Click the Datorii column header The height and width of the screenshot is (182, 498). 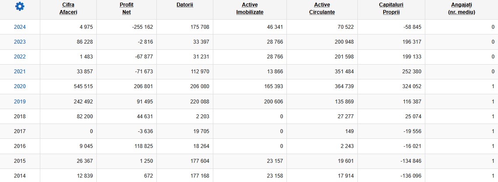185,5
